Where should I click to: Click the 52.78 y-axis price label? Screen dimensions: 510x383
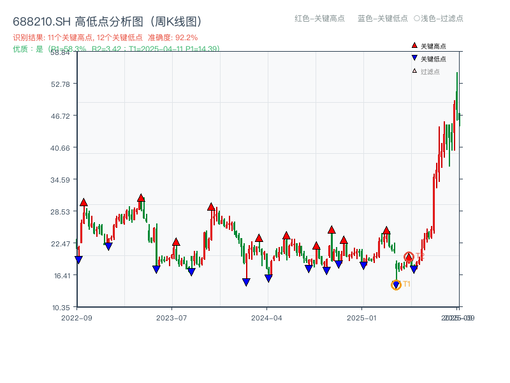pyautogui.click(x=60, y=84)
